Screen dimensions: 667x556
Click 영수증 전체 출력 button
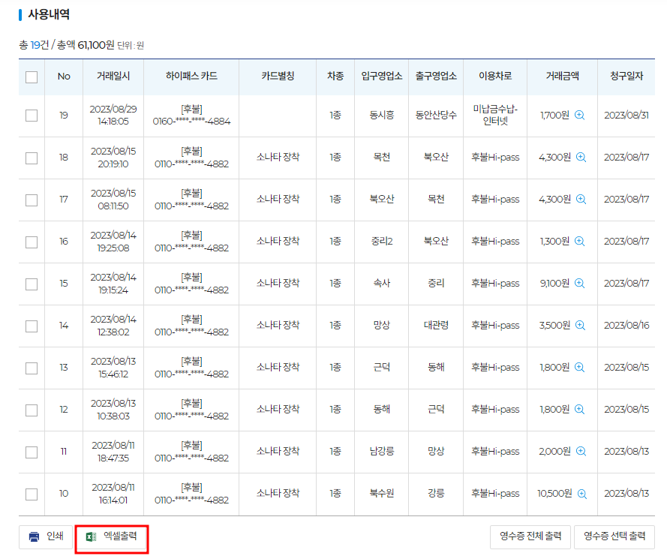[x=530, y=536]
